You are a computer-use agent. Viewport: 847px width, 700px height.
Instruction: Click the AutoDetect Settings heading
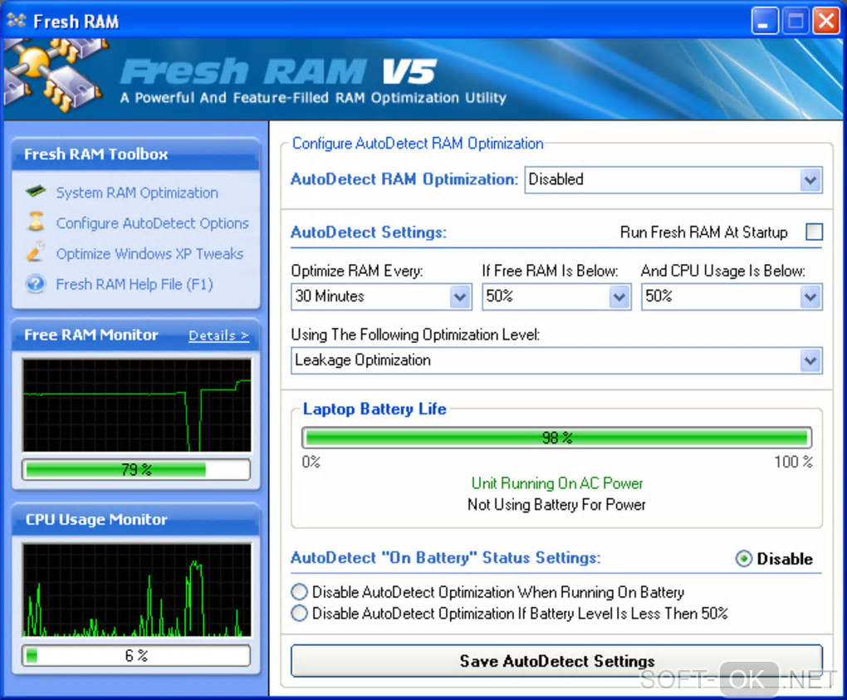pyautogui.click(x=369, y=233)
